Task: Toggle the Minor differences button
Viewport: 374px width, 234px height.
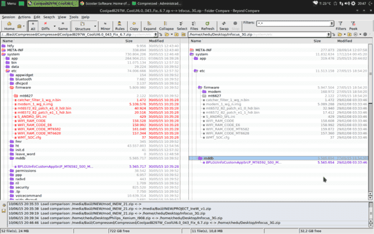Action: [105, 26]
